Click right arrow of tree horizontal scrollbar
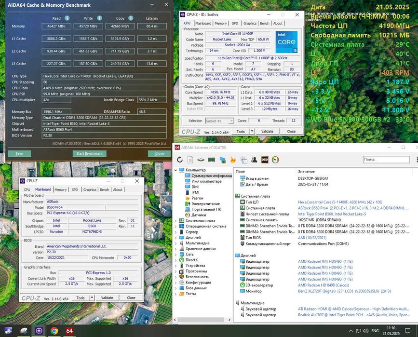 pos(229,320)
